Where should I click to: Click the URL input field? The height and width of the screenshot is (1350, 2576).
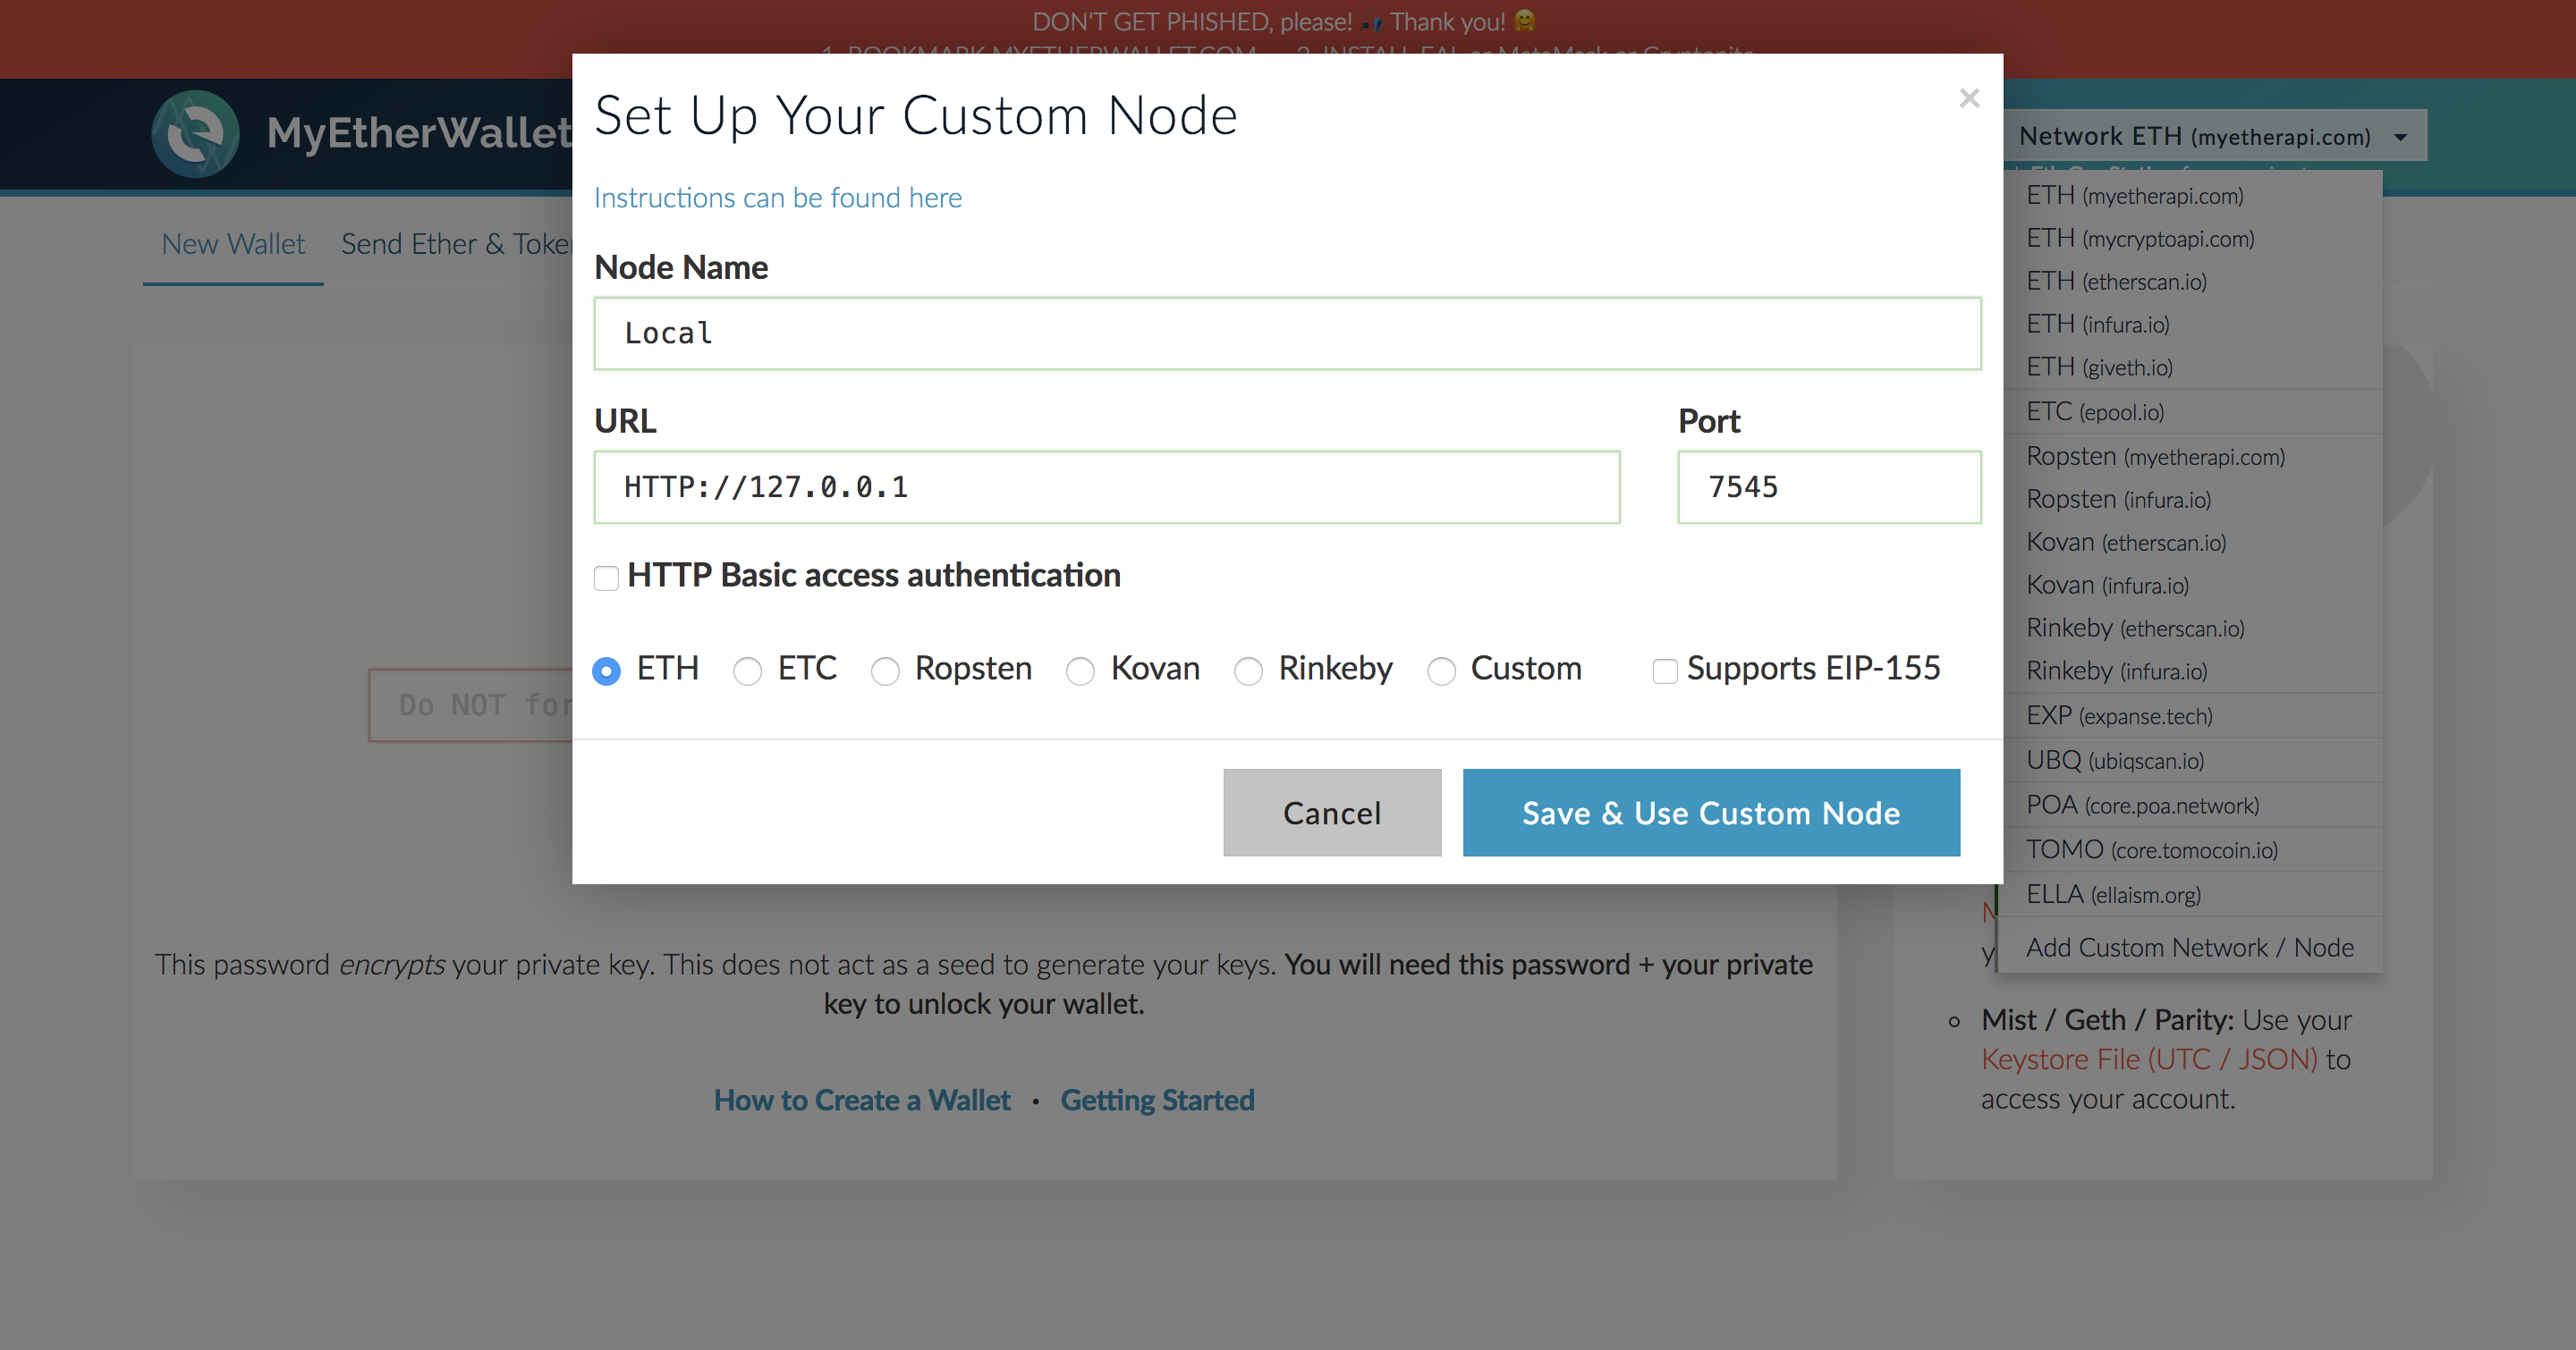(x=1106, y=487)
